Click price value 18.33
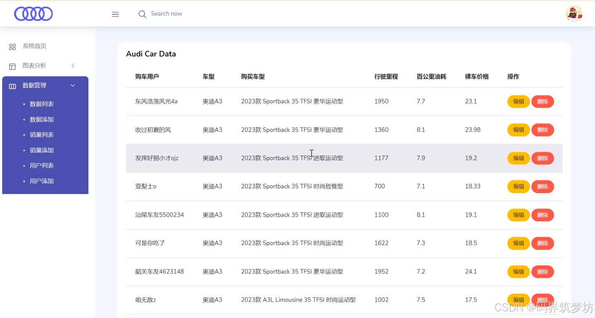 click(x=473, y=186)
